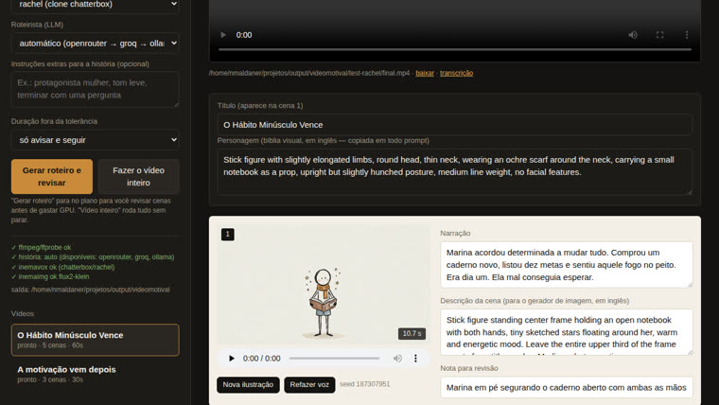The image size is (719, 405).
Task: Open the 'só avisar e seguir' dropdown
Action: click(95, 140)
